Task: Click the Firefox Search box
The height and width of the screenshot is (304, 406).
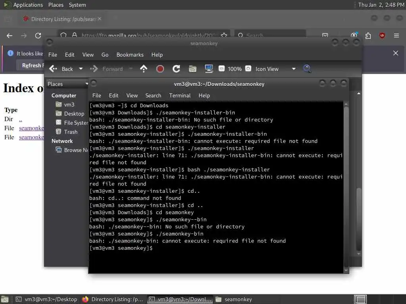Action: coord(270,35)
